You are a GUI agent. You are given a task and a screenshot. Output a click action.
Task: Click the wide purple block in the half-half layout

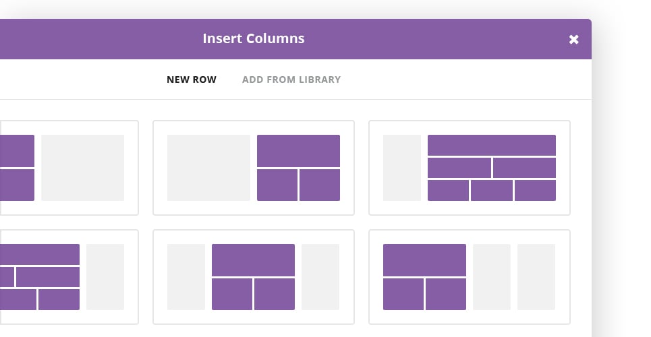pos(298,151)
